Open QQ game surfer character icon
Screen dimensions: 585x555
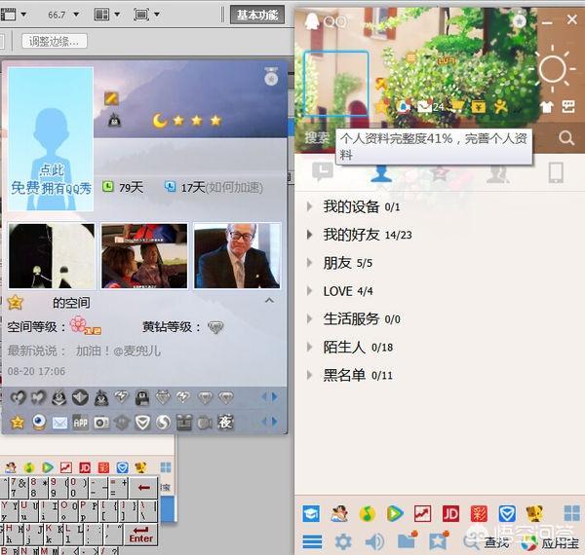coord(339,514)
